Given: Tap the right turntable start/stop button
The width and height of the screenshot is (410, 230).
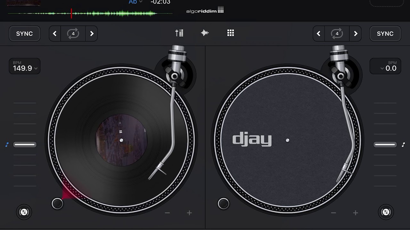Looking at the screenshot, I should click(x=224, y=203).
